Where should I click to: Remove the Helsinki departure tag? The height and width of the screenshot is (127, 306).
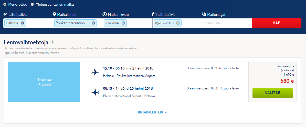click(x=22, y=23)
